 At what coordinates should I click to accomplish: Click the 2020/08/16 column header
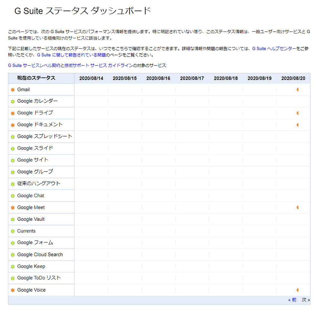click(x=158, y=78)
